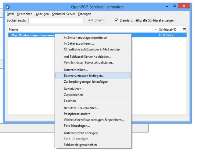Select 'Widerrufszertifikat erzeugen & speichern...'

93,120
